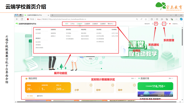Expand the user account dropdown arrow
This screenshot has width=184, height=103.
click(181, 24)
